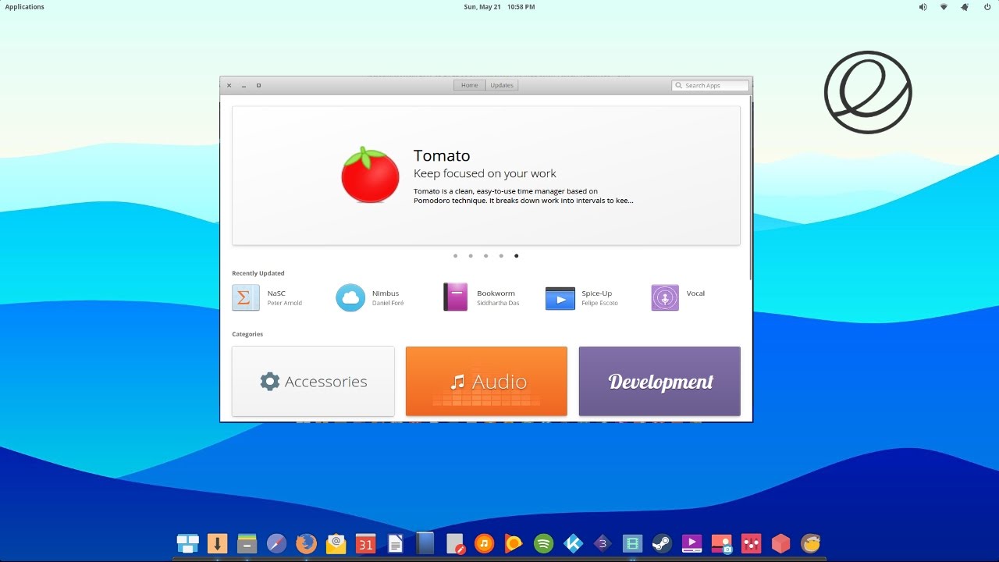The height and width of the screenshot is (562, 999).
Task: Switch to the Home tab
Action: click(469, 85)
